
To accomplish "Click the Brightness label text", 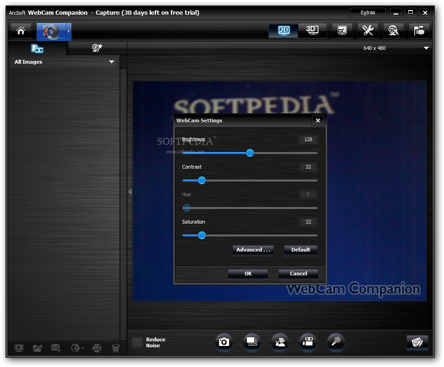I will [x=193, y=139].
